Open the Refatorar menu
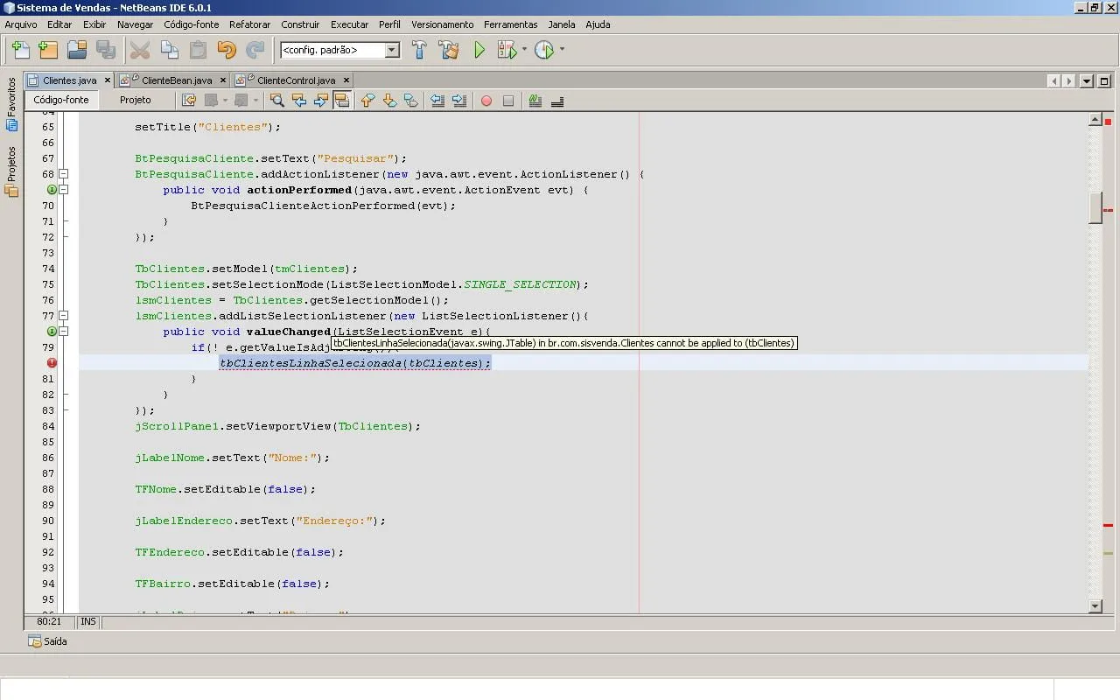Image resolution: width=1120 pixels, height=700 pixels. tap(249, 24)
